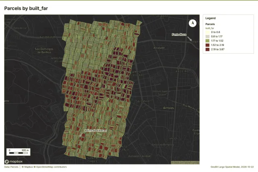Image resolution: width=258 pixels, height=172 pixels.
Task: Click the Alvalade map label
Action: [159, 48]
